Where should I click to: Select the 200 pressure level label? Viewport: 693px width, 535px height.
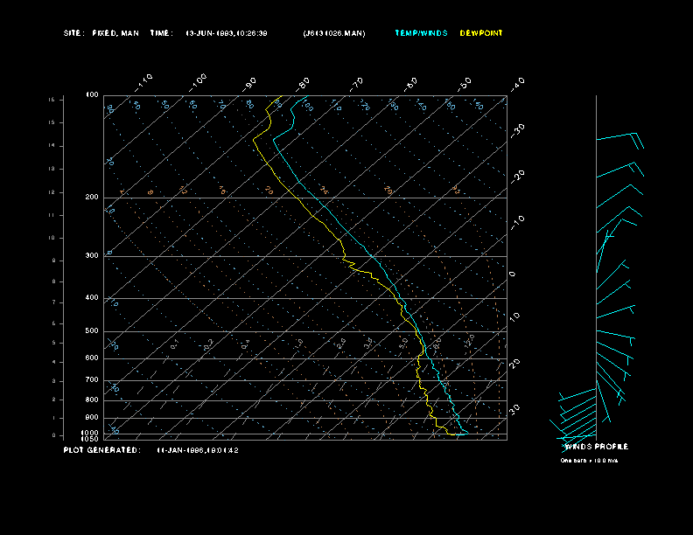[x=92, y=198]
